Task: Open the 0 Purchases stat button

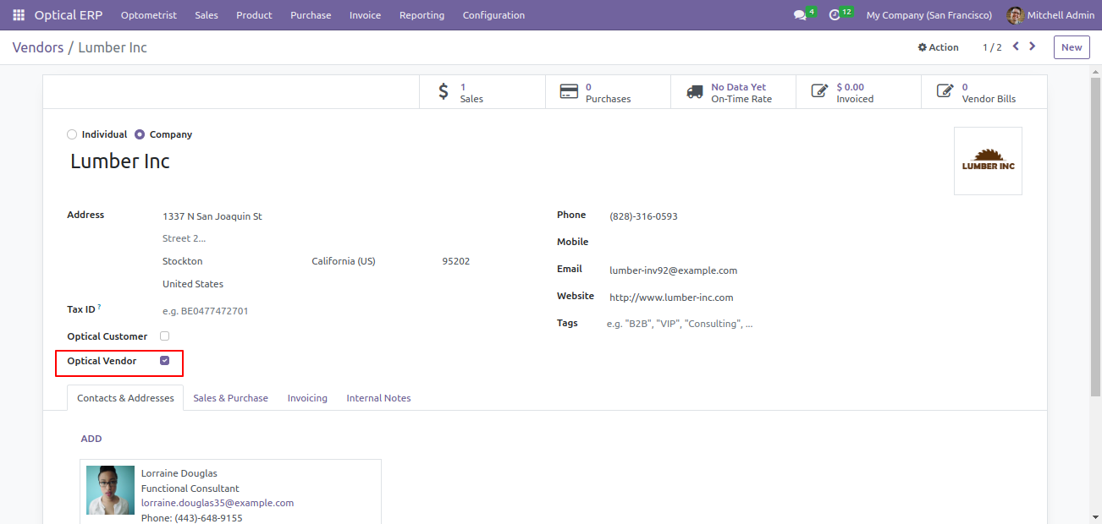Action: click(608, 92)
